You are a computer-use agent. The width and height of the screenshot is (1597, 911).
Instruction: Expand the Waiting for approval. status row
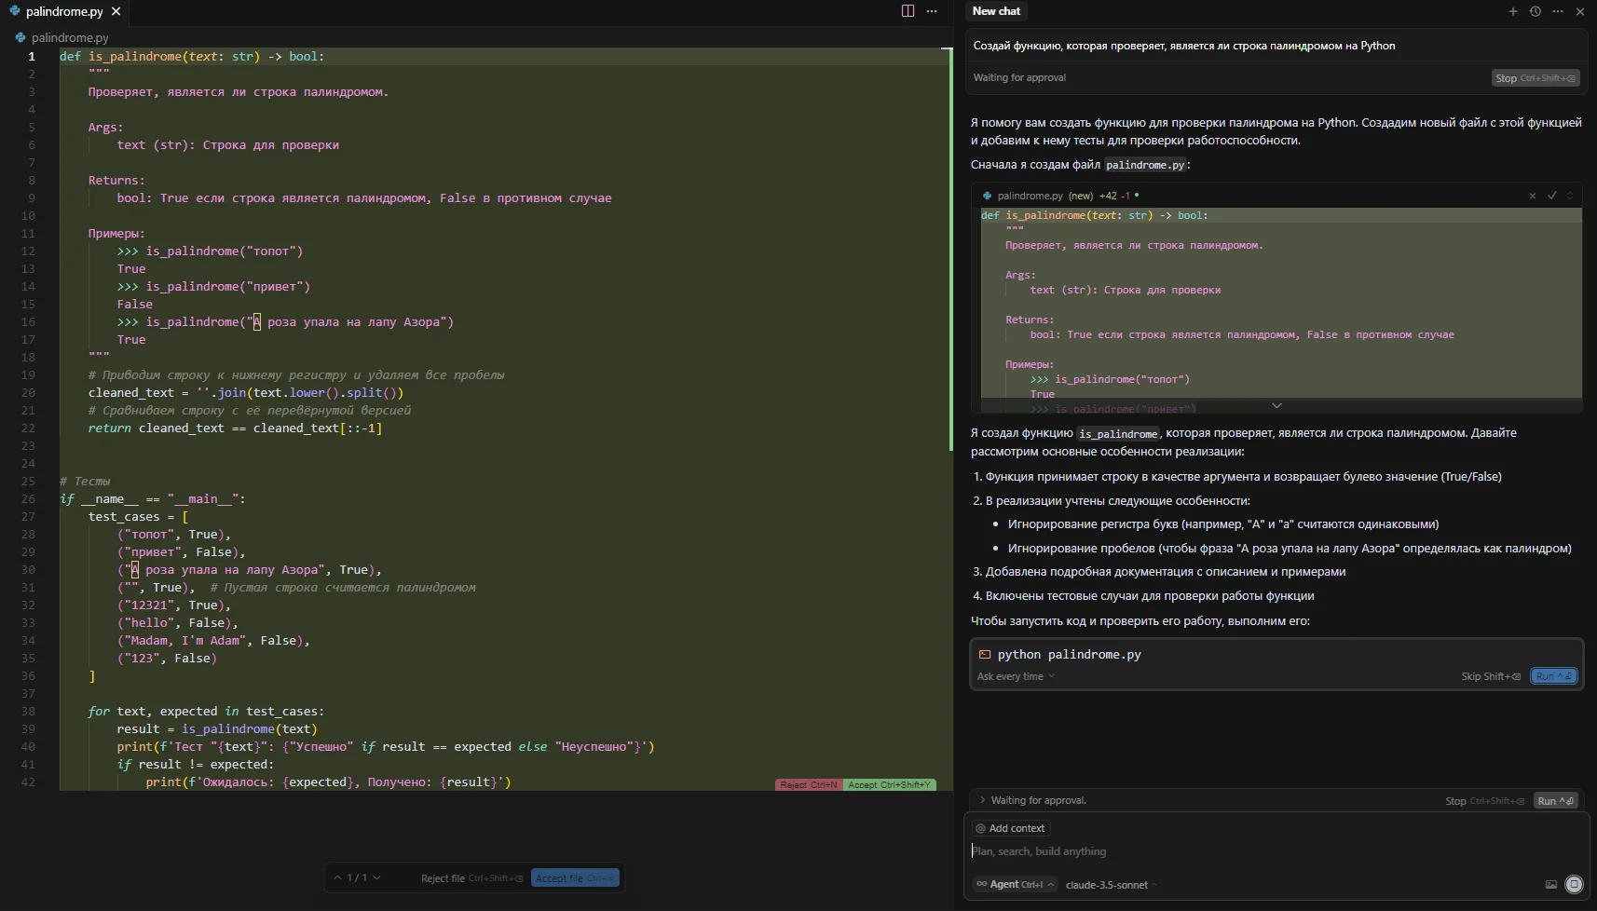[1032, 800]
